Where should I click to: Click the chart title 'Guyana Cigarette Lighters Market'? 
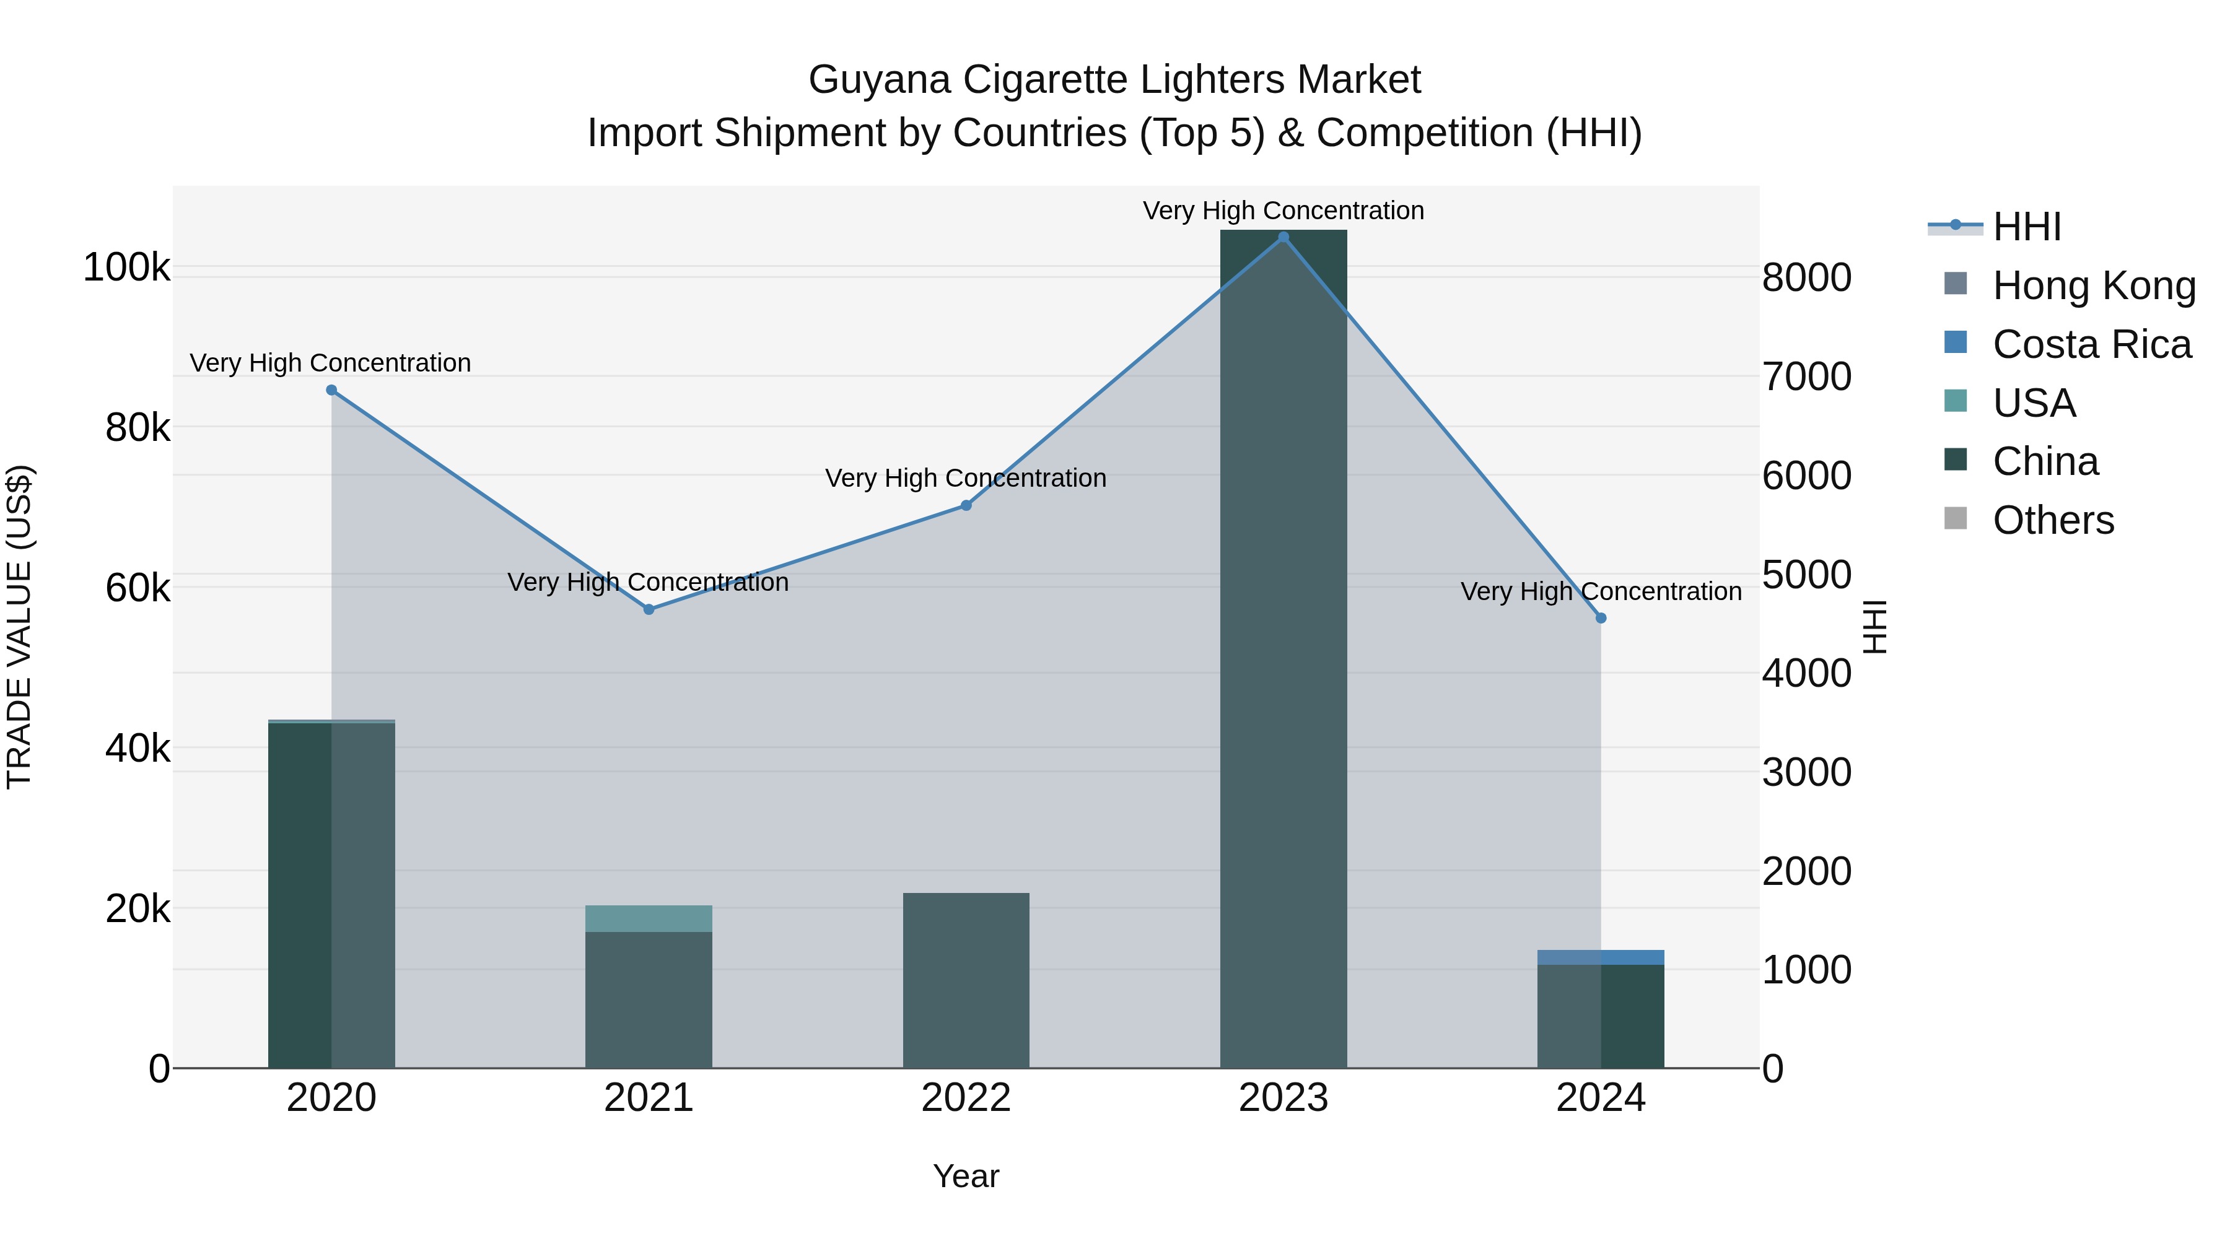[x=1115, y=80]
